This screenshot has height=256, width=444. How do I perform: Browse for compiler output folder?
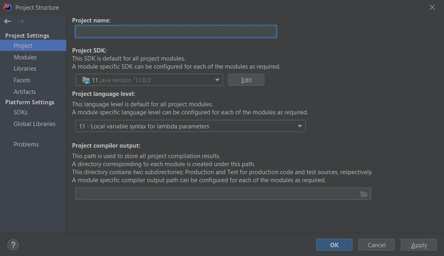tap(364, 194)
